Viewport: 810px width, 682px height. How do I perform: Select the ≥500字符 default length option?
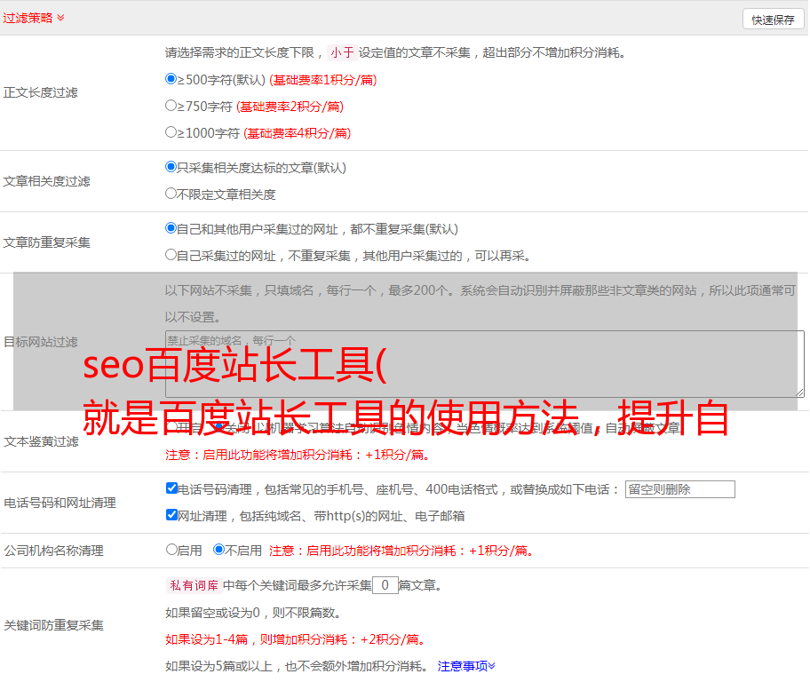pyautogui.click(x=171, y=79)
